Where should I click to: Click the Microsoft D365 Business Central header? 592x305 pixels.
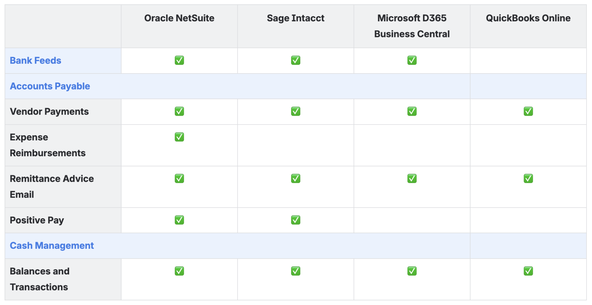click(412, 26)
